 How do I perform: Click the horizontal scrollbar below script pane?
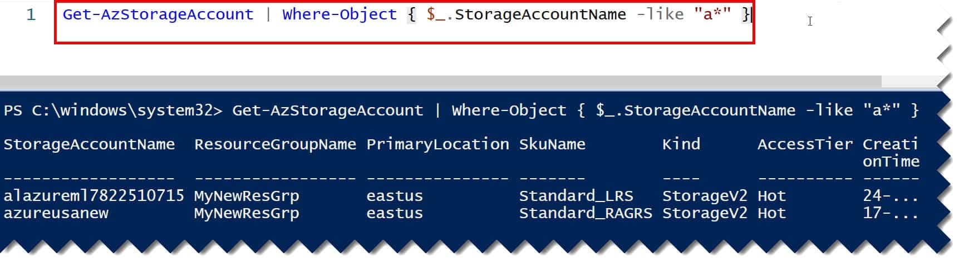point(440,82)
